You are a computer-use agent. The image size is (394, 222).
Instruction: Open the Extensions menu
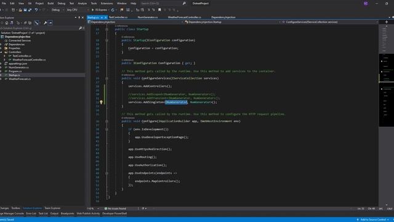pos(107,3)
